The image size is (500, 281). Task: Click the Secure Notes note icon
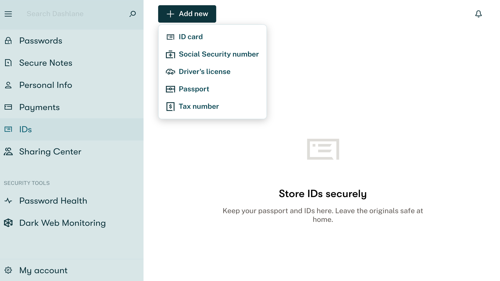(x=8, y=63)
